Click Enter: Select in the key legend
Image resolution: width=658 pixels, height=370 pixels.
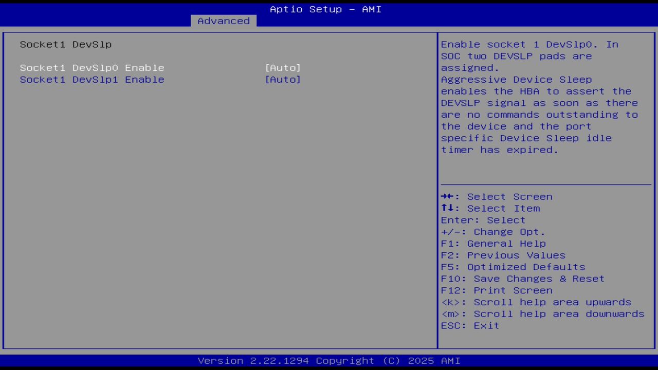483,220
